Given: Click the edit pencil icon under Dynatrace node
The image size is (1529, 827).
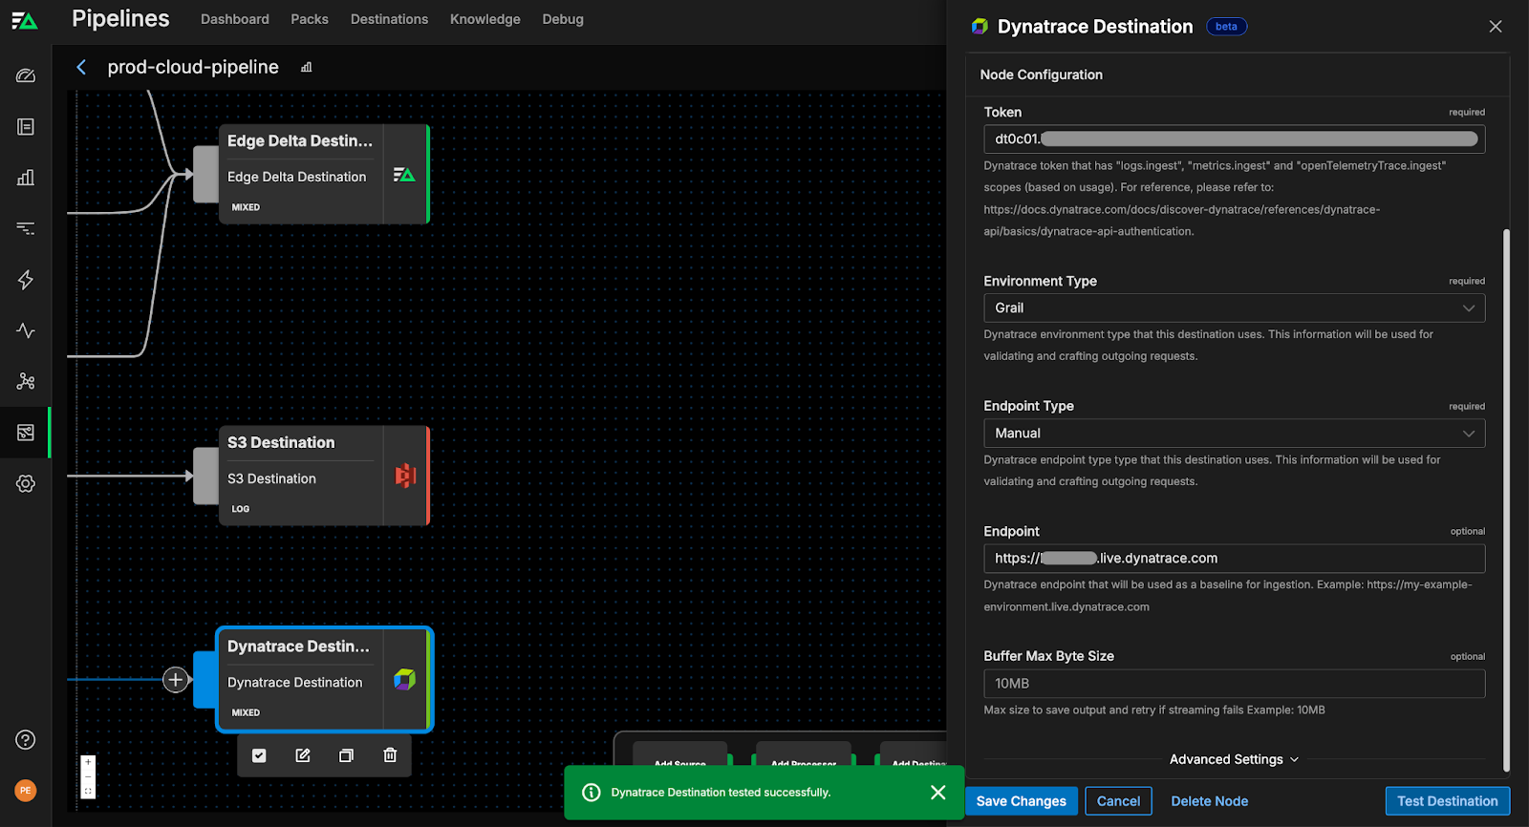Looking at the screenshot, I should click(x=303, y=755).
